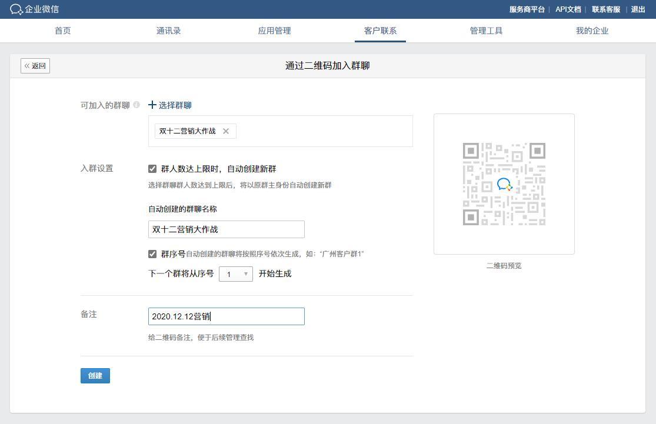Switch to the 通讯录 tab
656x424 pixels.
point(169,31)
